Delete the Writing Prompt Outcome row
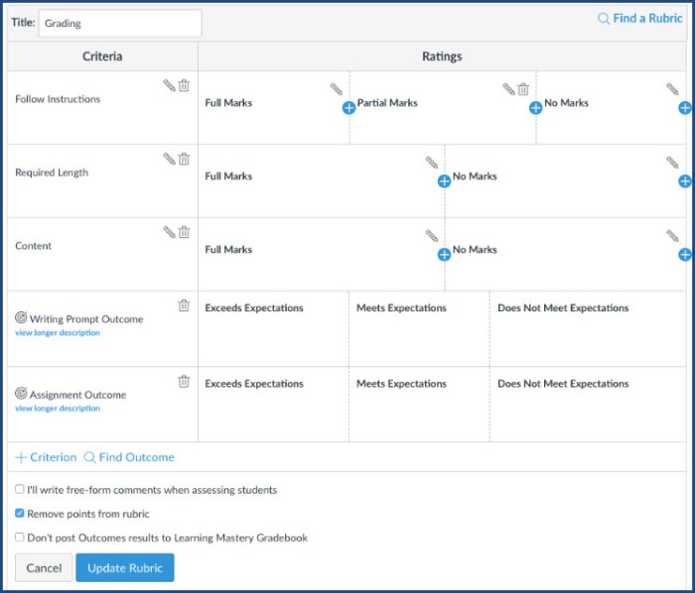 tap(184, 305)
